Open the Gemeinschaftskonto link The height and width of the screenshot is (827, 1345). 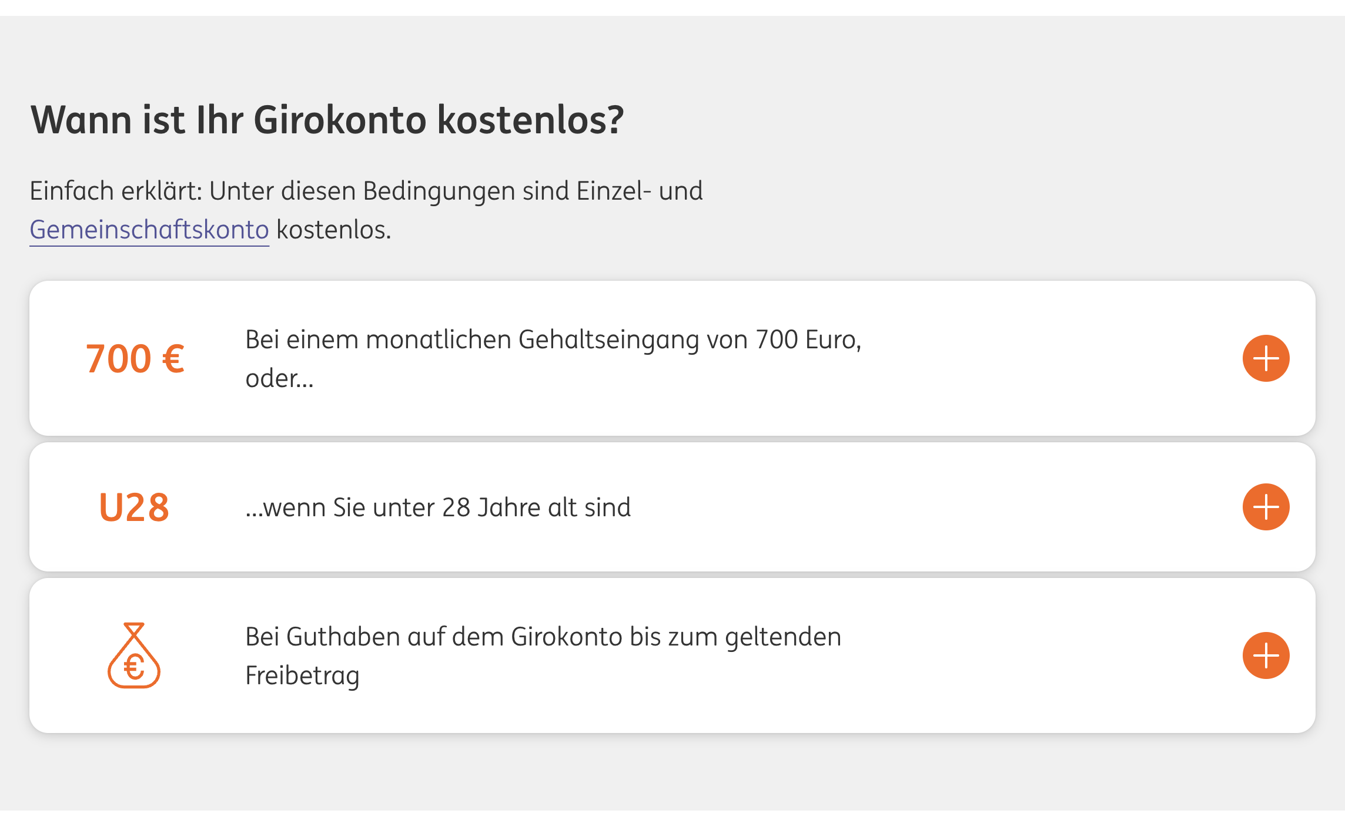[x=149, y=230]
